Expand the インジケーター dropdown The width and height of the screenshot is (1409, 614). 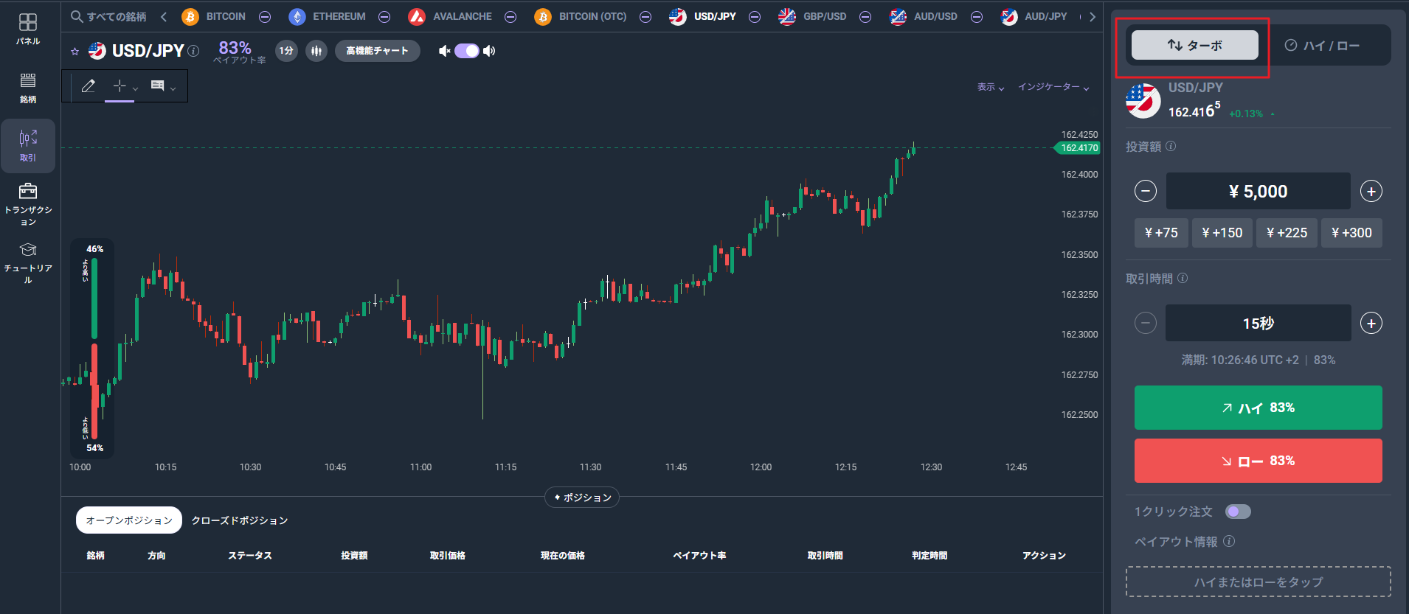1053,87
